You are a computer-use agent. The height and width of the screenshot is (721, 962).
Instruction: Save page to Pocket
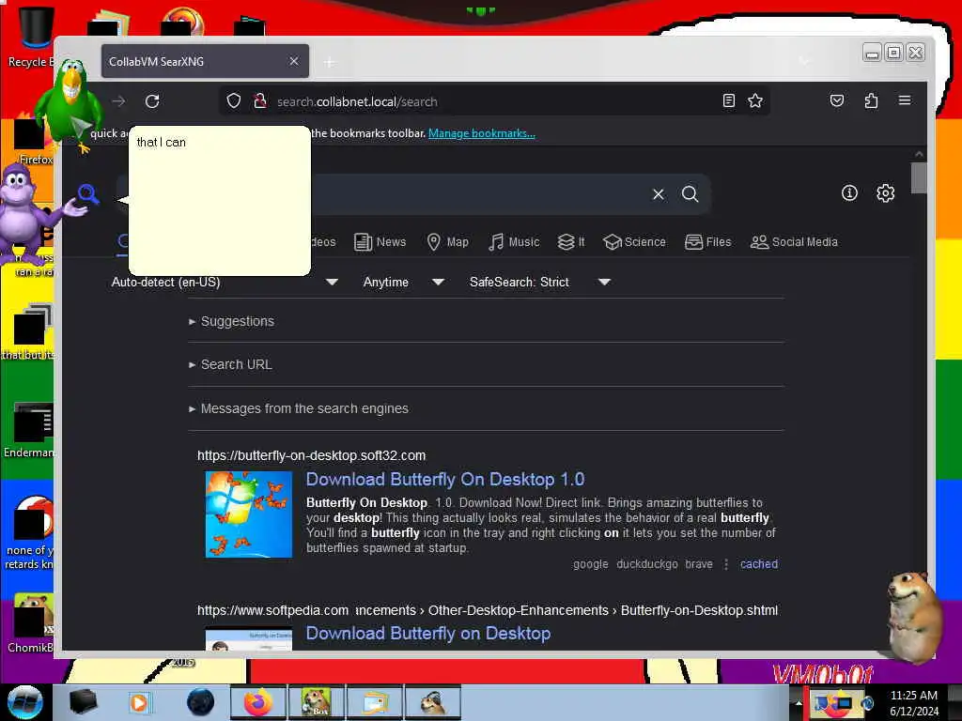(x=837, y=100)
